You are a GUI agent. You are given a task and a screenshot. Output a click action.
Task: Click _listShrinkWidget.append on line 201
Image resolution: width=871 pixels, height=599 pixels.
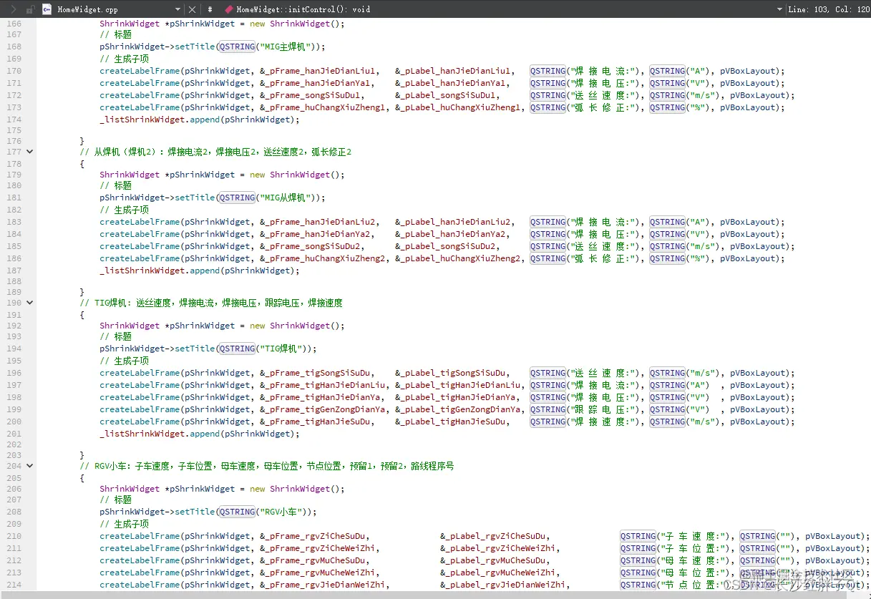[160, 434]
